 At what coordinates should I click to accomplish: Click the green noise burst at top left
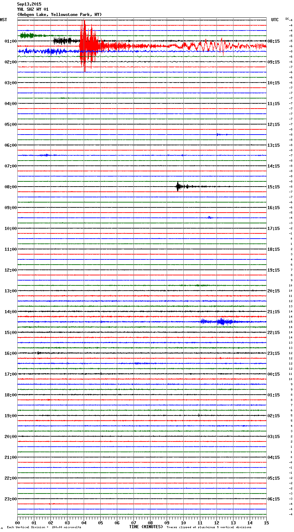(x=27, y=35)
